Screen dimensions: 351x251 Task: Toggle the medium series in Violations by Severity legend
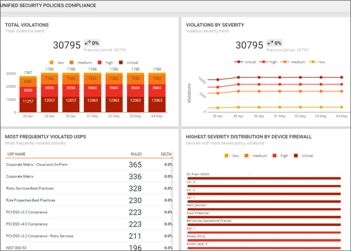pos(293,62)
